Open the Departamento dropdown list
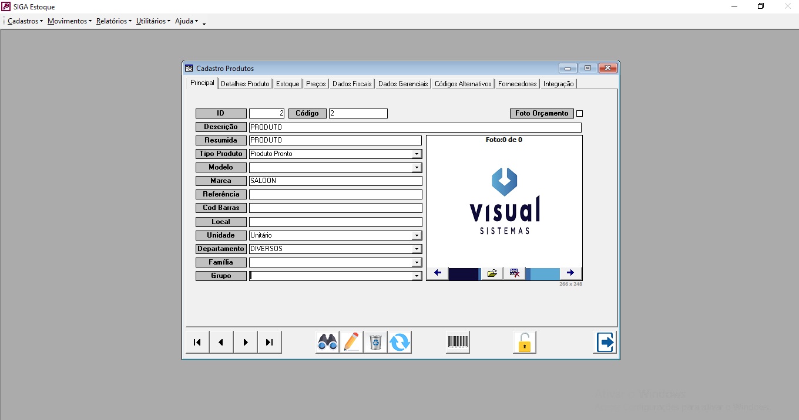The image size is (799, 420). point(417,249)
